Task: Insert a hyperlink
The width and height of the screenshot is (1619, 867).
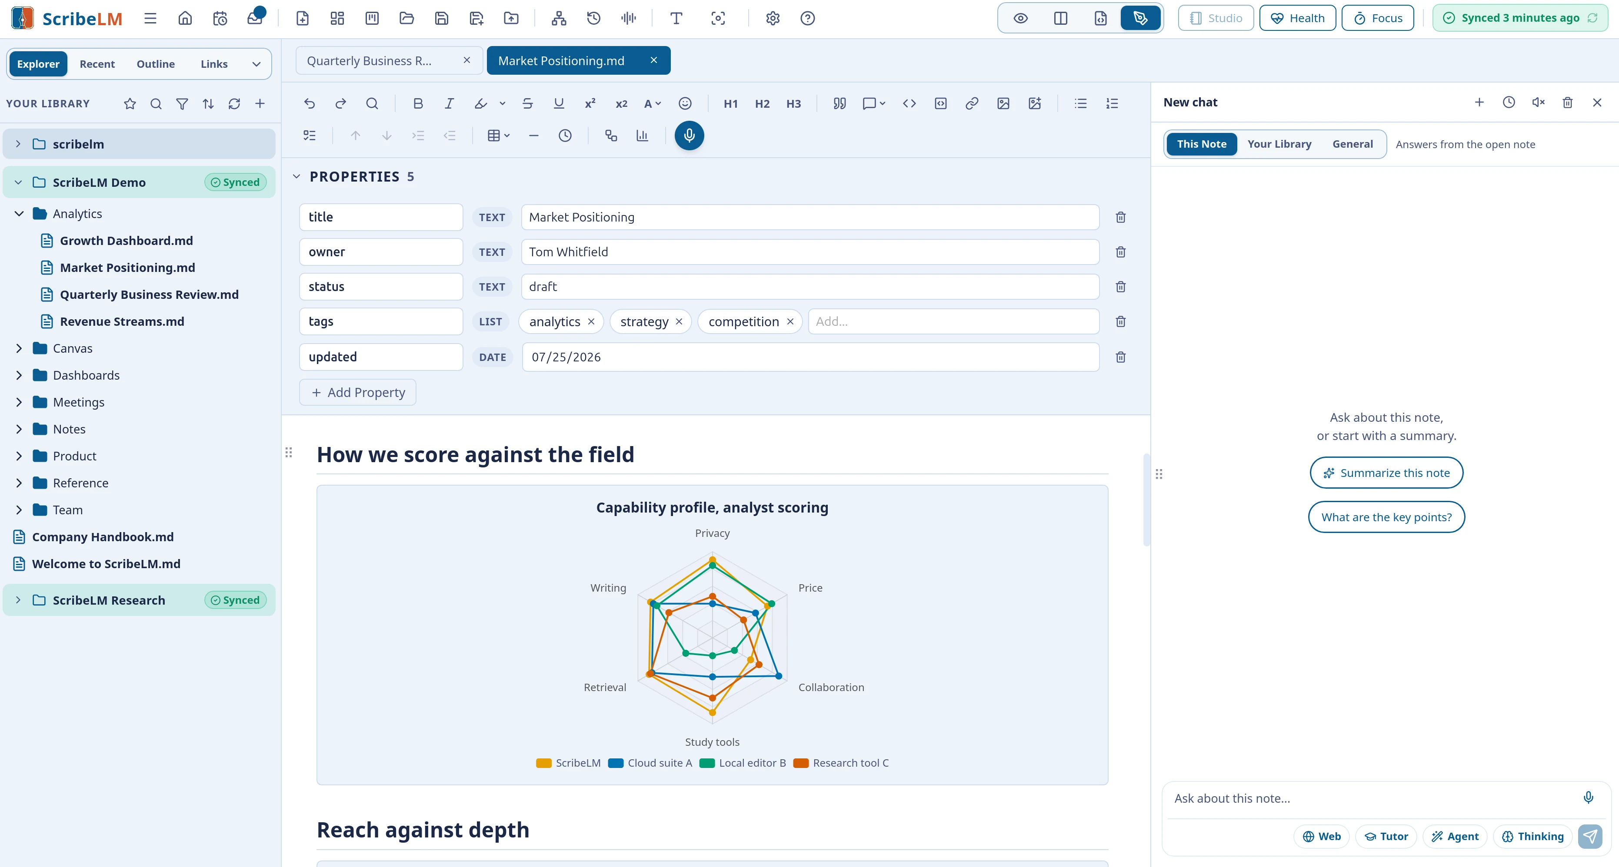Action: coord(972,103)
